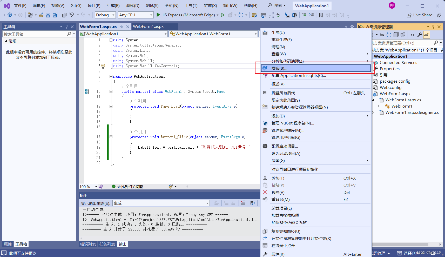
Task: Click the code cleanup broom icon
Action: [x=171, y=186]
